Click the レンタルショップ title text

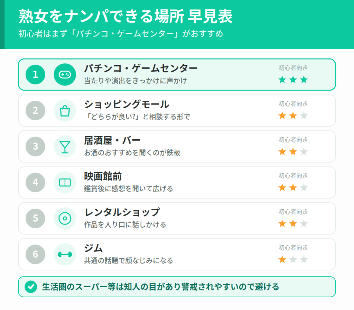[122, 212]
